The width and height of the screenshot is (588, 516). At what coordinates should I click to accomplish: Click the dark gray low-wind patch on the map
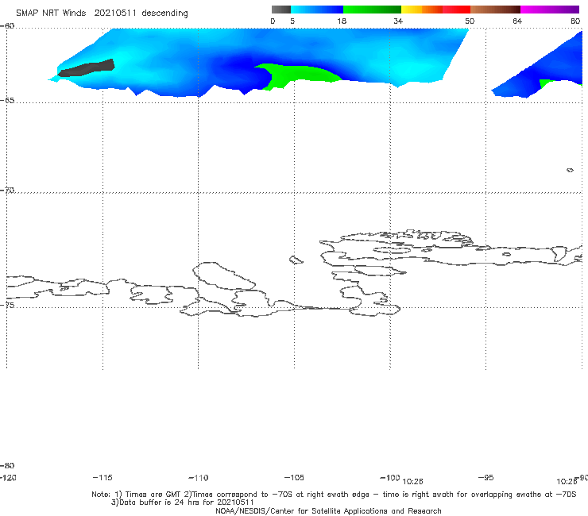coord(87,68)
